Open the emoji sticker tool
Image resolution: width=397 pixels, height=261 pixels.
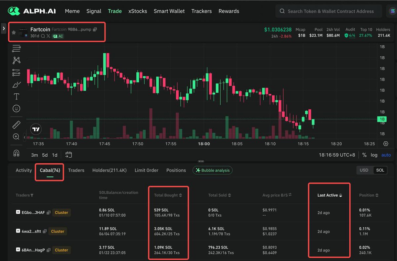[16, 108]
